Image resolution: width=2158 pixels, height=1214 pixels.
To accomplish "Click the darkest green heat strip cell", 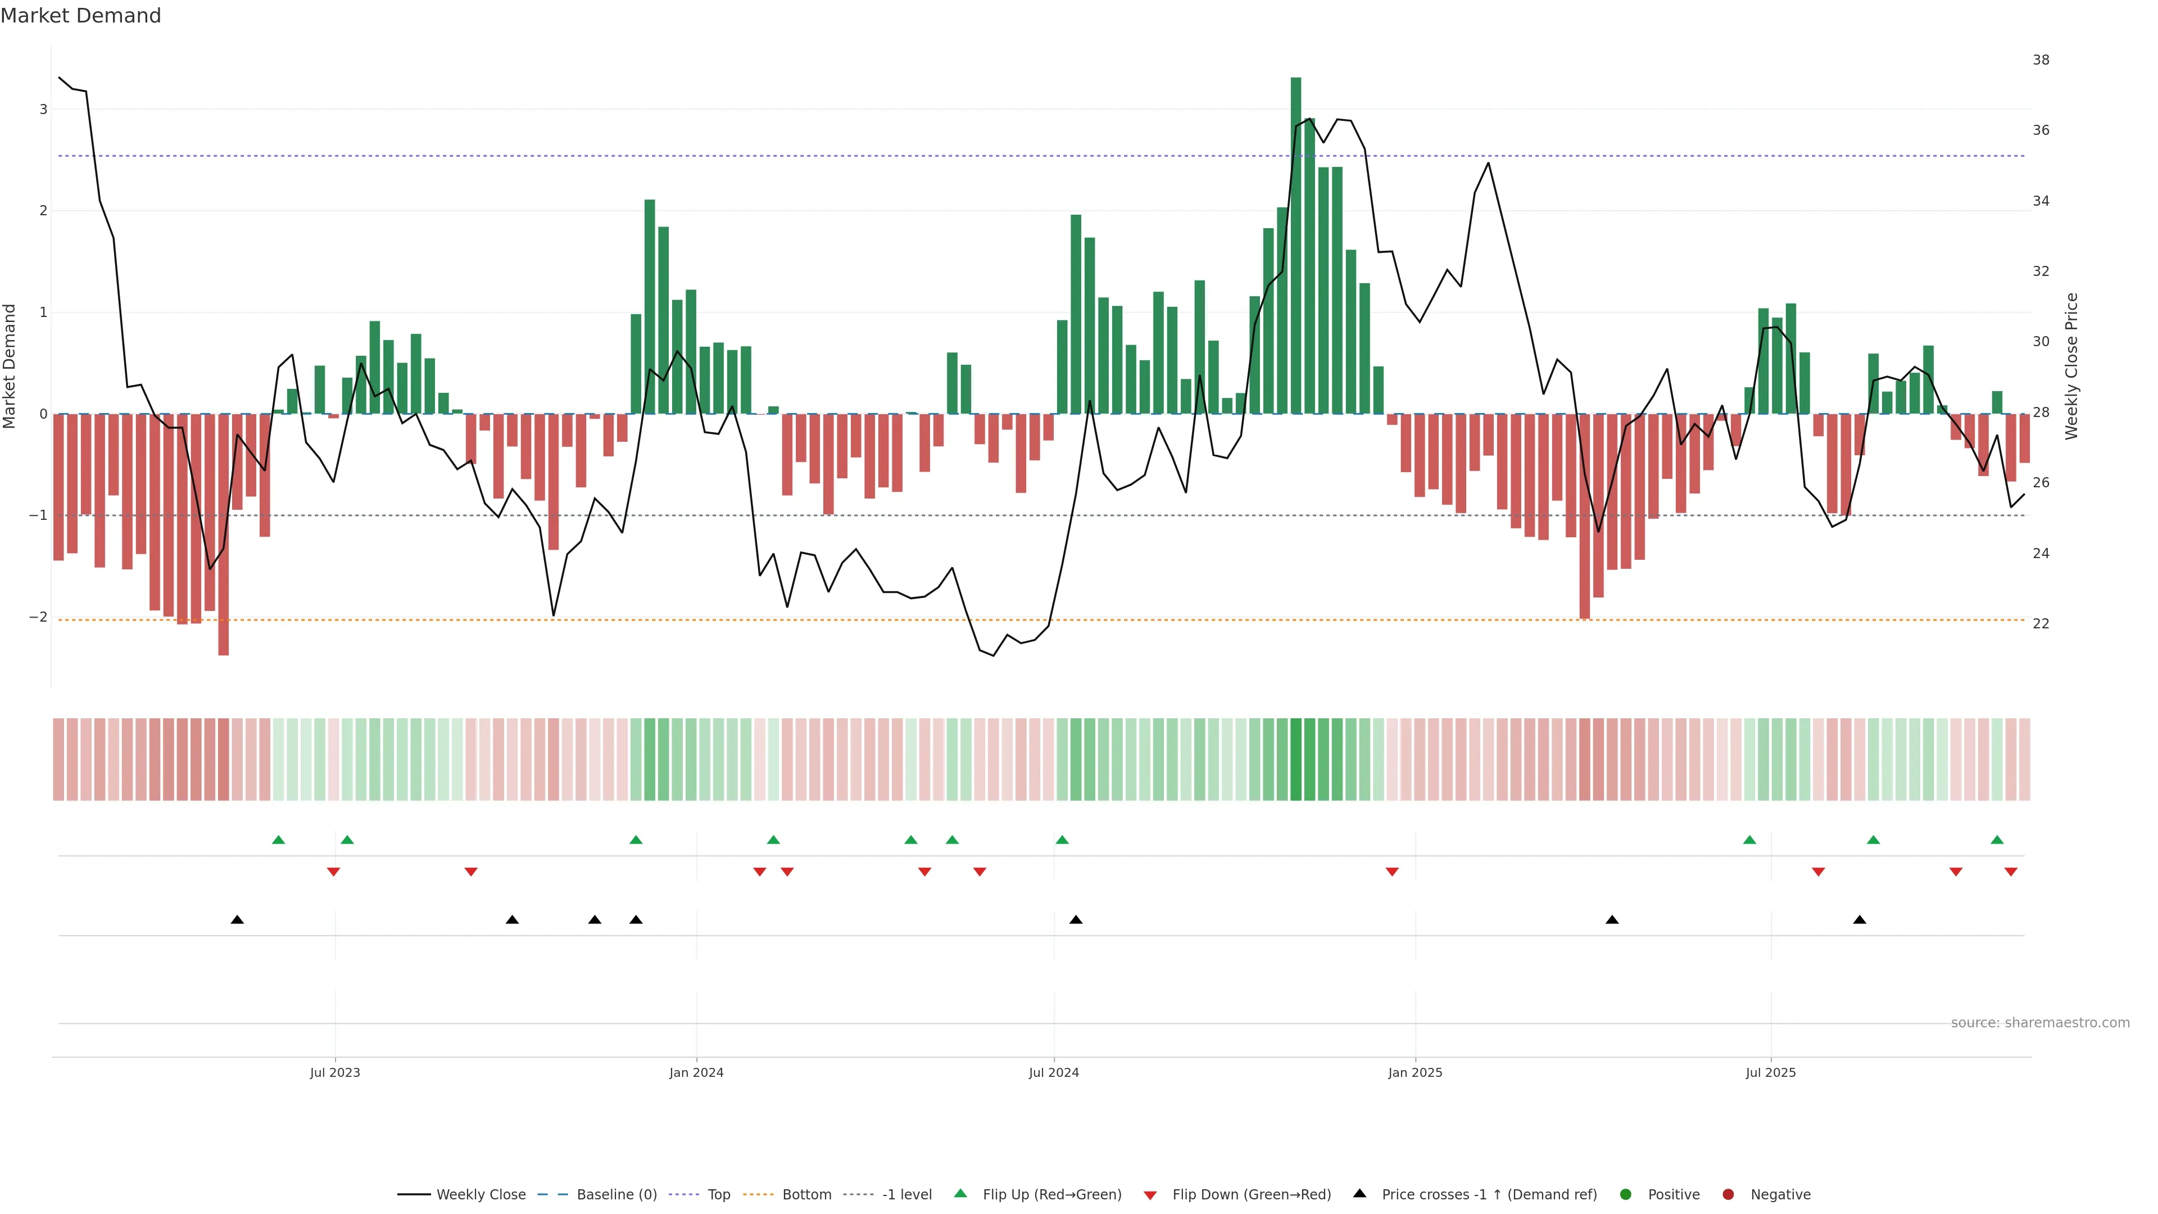I will (x=1296, y=759).
